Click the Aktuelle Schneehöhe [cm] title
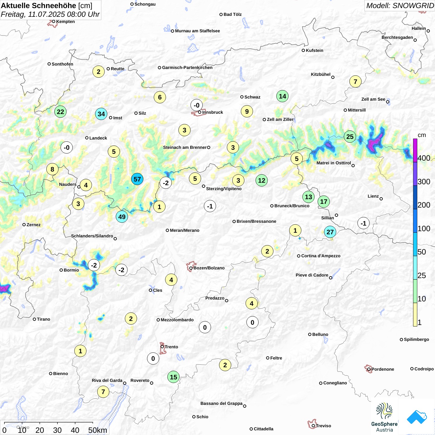Image resolution: width=435 pixels, height=435 pixels. 47,6
